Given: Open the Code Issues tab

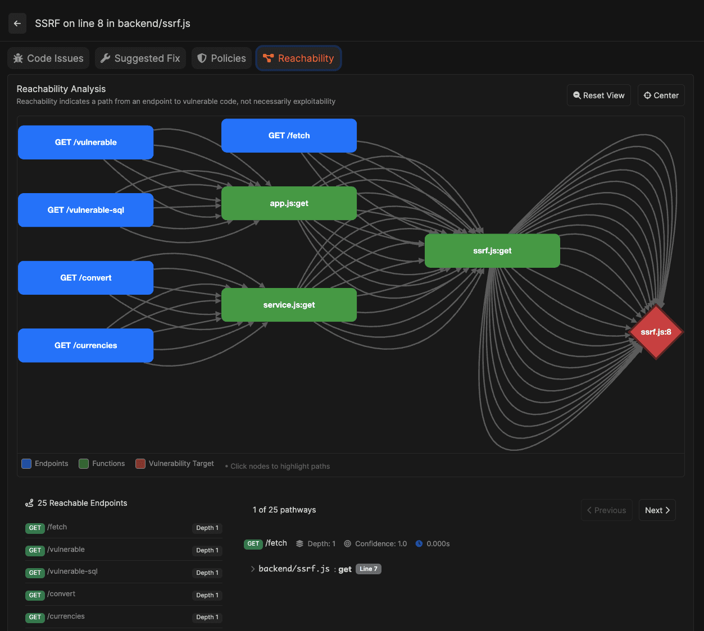Looking at the screenshot, I should pyautogui.click(x=48, y=58).
